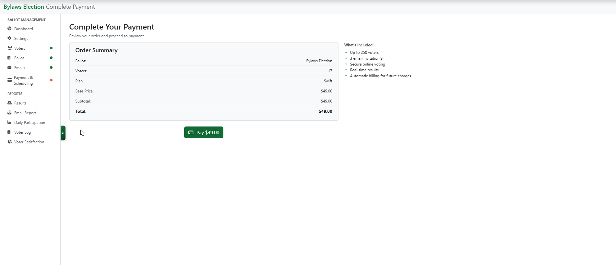
Task: Click the Swift plan value
Action: click(x=328, y=81)
